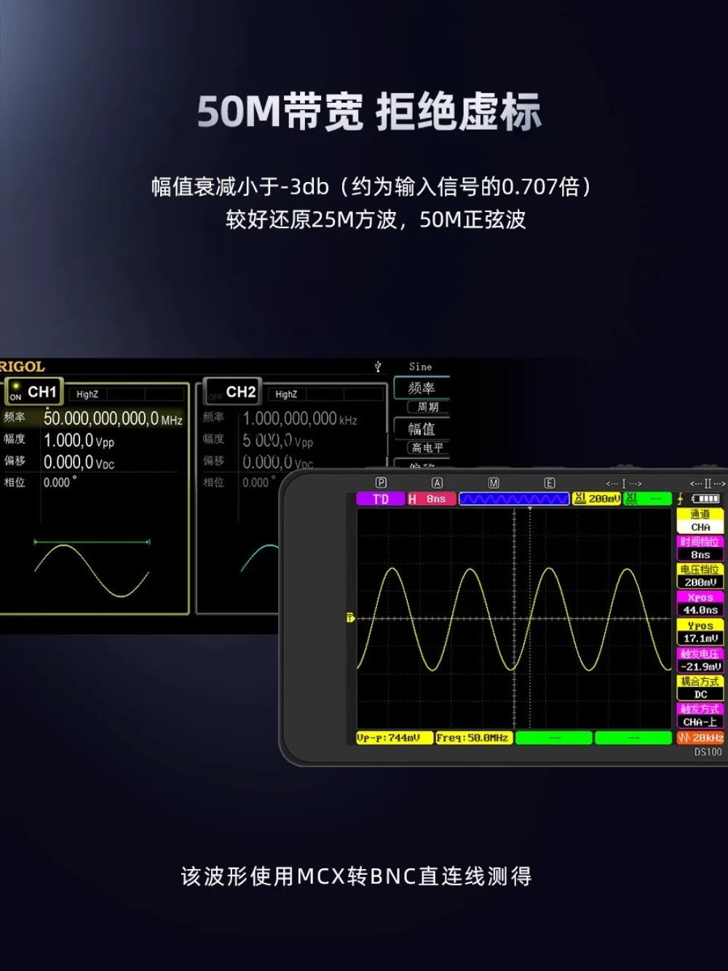Click the CH1 yellow sine waveform preview
Screen dimensions: 728x971
[x=92, y=570]
